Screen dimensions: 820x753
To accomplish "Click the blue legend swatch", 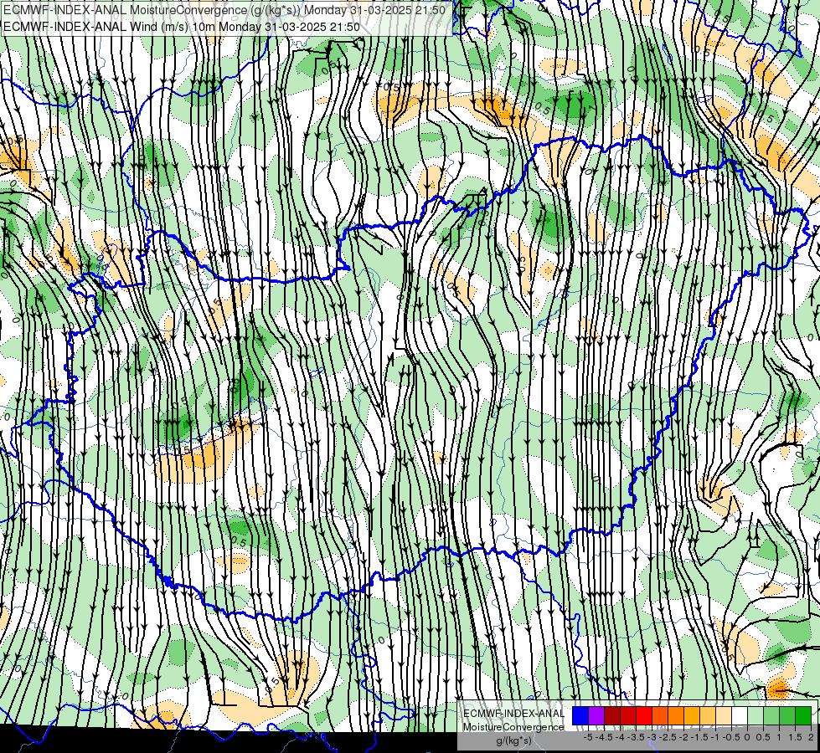I will pyautogui.click(x=580, y=716).
